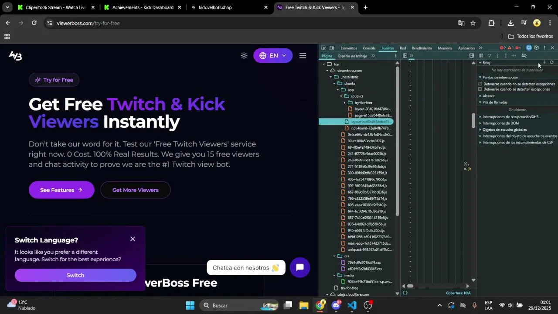Expand the Alcance section

click(x=480, y=96)
